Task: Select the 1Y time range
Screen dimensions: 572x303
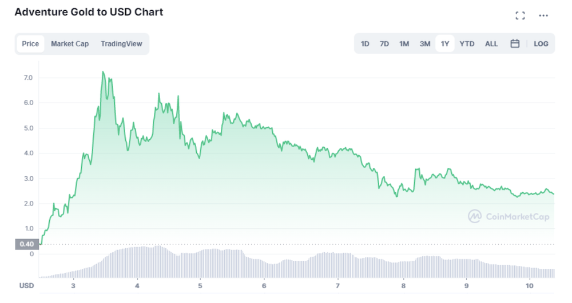Action: (444, 43)
